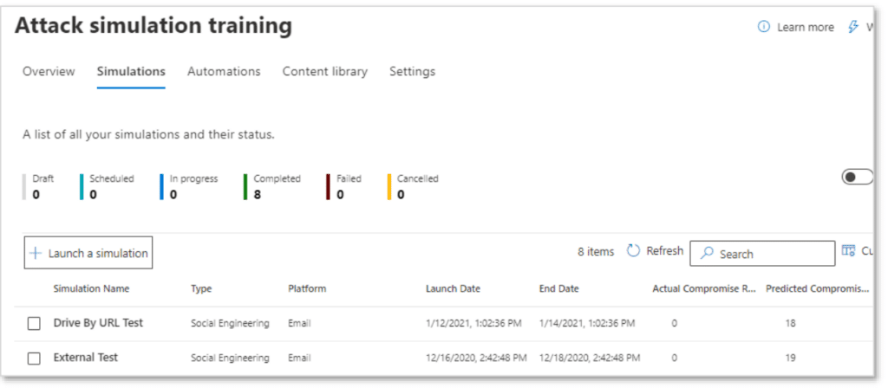
Task: Click predicted compromise value 18
Action: click(790, 324)
